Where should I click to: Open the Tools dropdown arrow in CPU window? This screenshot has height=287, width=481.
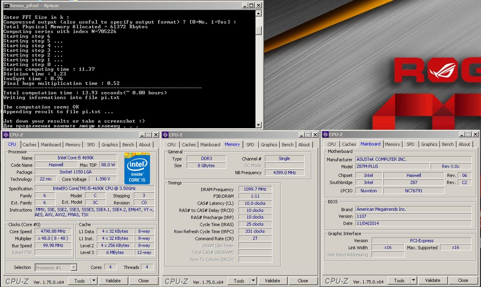click(94, 281)
